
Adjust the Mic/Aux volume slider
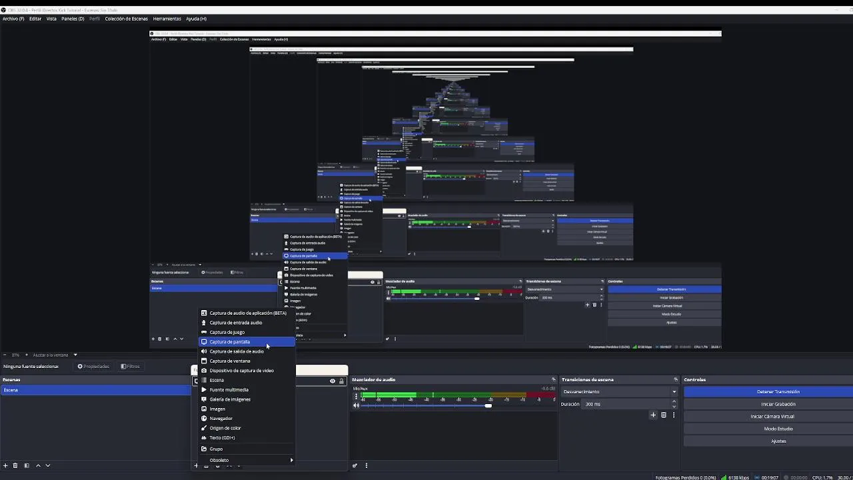(x=488, y=405)
